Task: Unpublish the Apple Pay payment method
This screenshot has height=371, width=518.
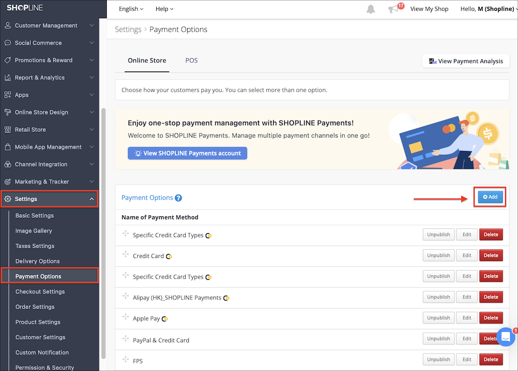Action: tap(438, 318)
